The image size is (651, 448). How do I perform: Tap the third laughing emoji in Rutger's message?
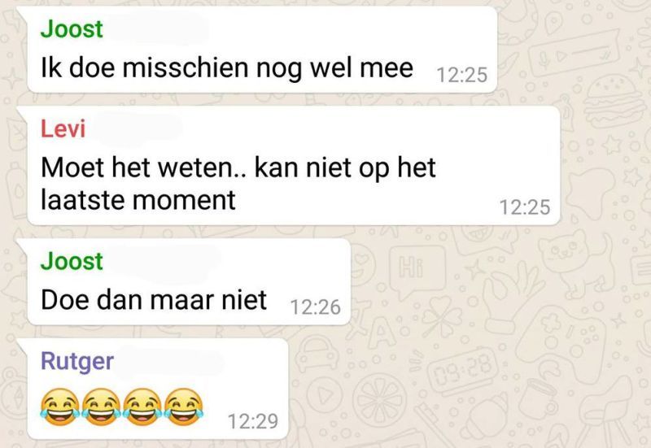(142, 407)
